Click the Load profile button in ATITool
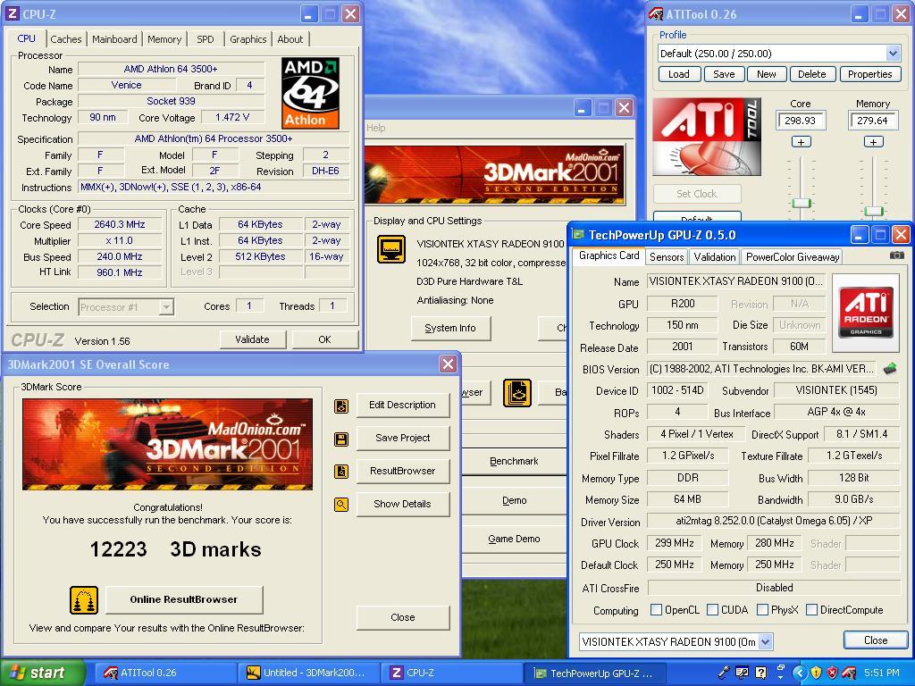Viewport: 915px width, 686px height. [x=679, y=74]
